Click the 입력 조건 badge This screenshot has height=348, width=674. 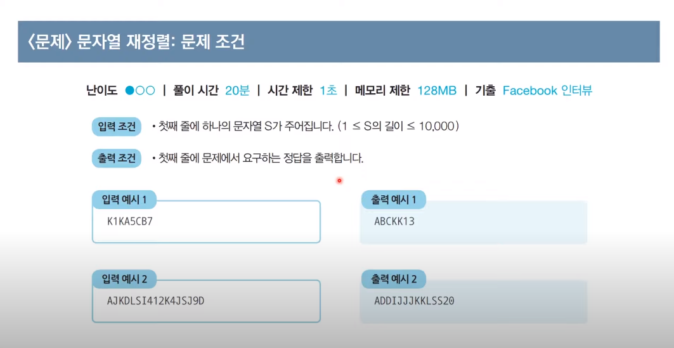pyautogui.click(x=117, y=127)
